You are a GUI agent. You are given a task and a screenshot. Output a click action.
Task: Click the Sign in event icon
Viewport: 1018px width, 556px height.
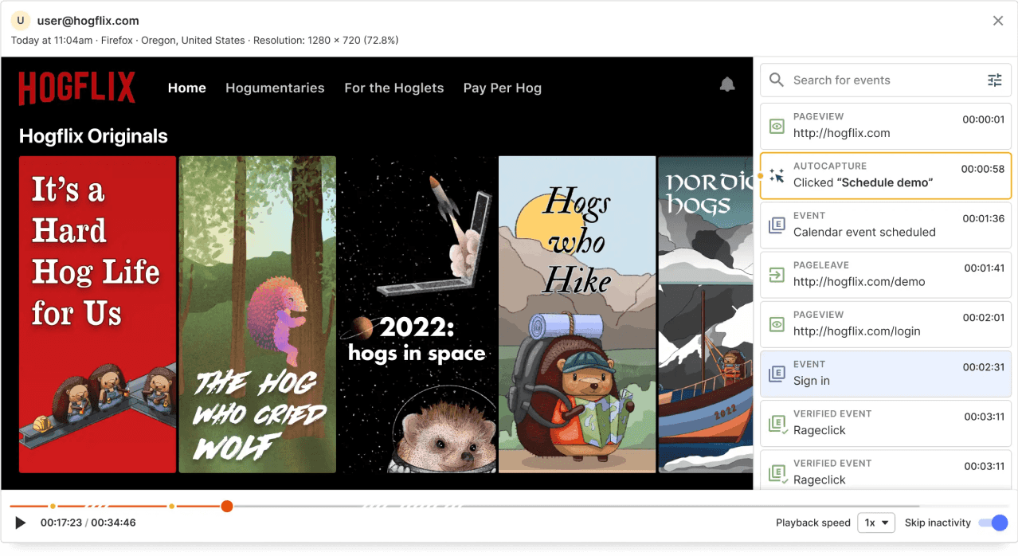(777, 374)
